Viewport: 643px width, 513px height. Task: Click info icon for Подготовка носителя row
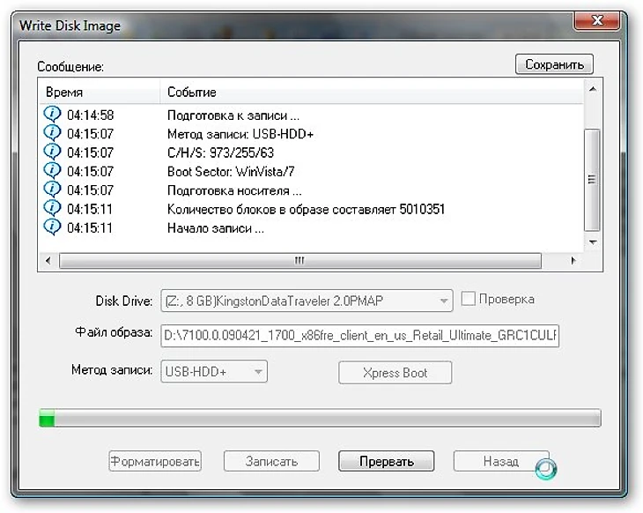pos(52,190)
